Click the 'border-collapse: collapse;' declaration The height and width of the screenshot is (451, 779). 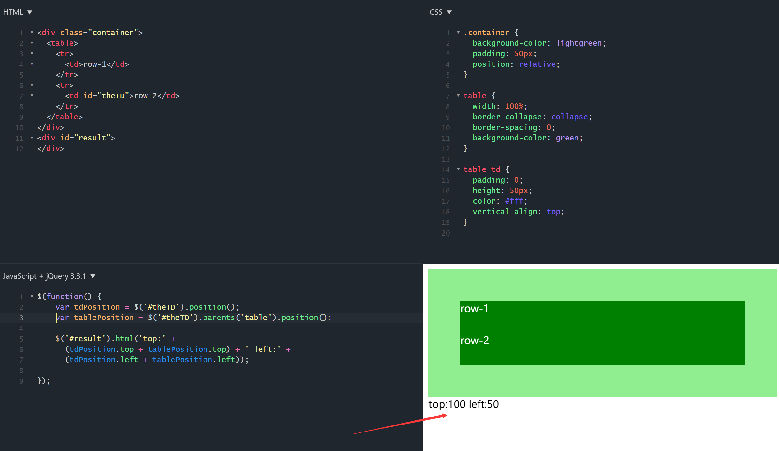(532, 117)
